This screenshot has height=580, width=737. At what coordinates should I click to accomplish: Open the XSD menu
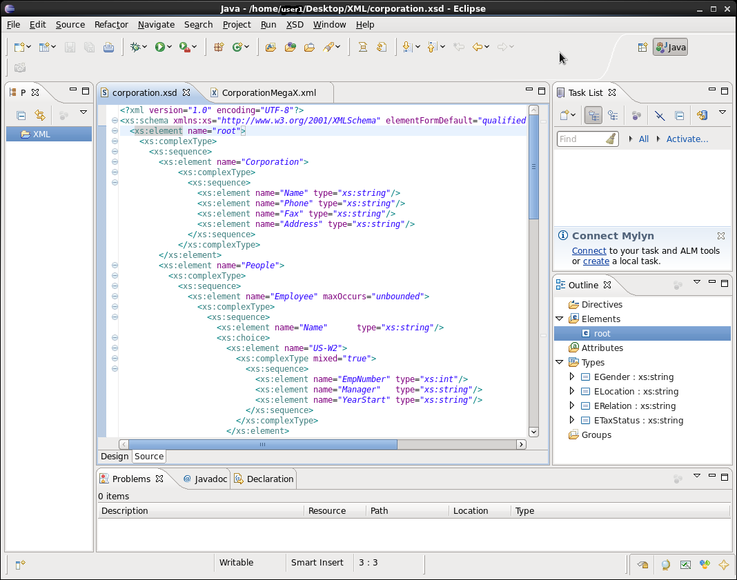[295, 24]
